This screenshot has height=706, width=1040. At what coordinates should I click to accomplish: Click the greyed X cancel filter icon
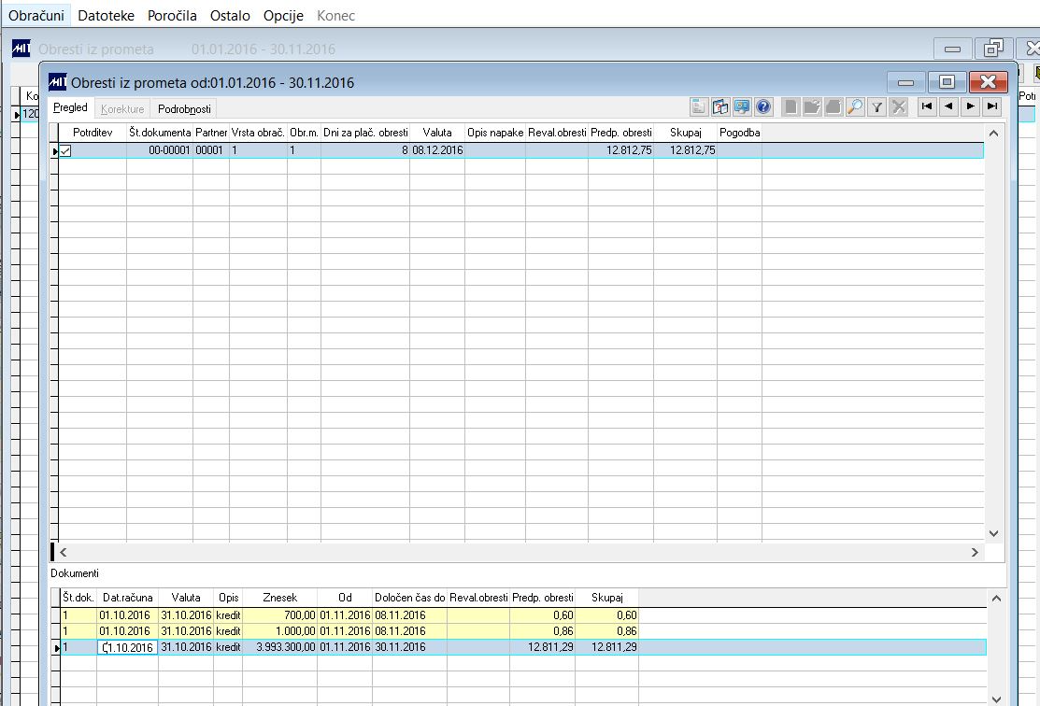tap(899, 106)
